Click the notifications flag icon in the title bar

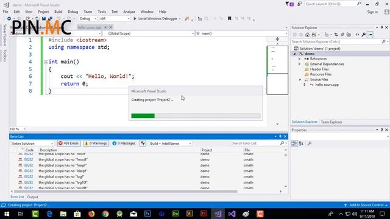289,4
